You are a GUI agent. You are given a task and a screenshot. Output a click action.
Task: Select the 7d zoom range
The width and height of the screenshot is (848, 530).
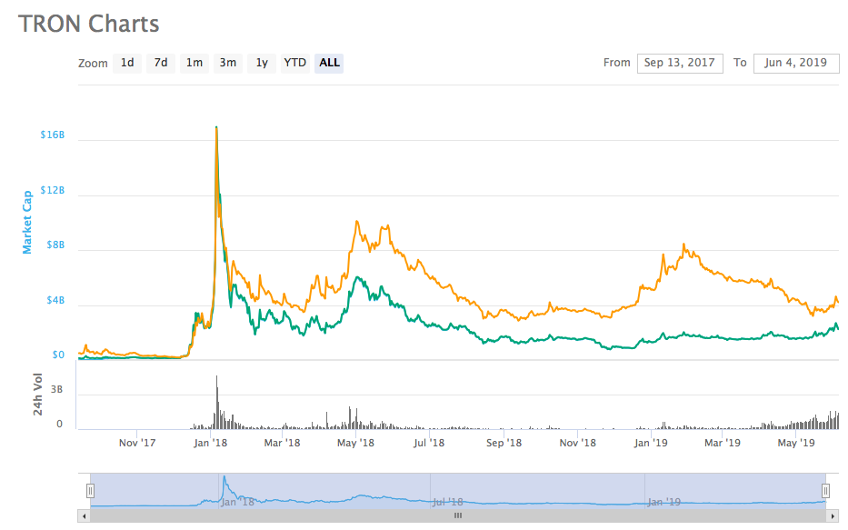click(x=161, y=64)
